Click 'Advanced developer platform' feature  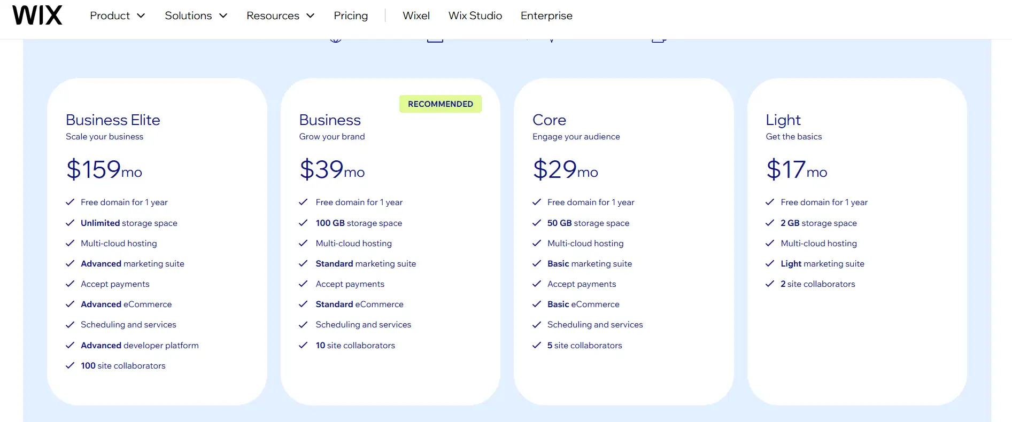click(x=140, y=345)
